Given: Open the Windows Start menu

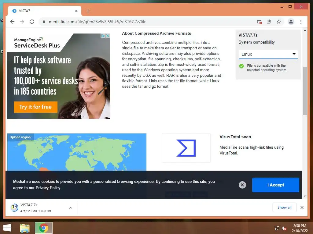Looking at the screenshot, I should click(7, 228).
